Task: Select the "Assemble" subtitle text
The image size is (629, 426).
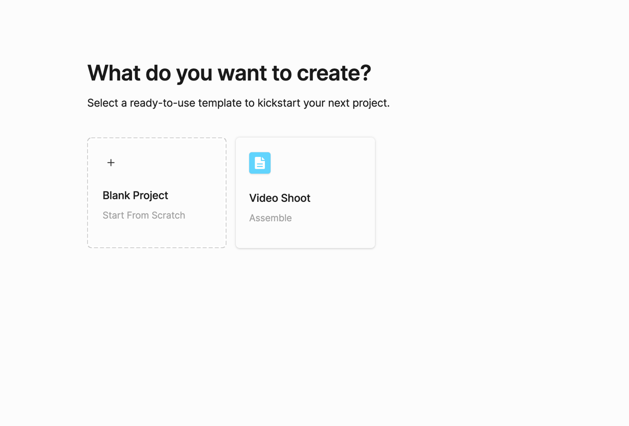Action: click(x=270, y=218)
